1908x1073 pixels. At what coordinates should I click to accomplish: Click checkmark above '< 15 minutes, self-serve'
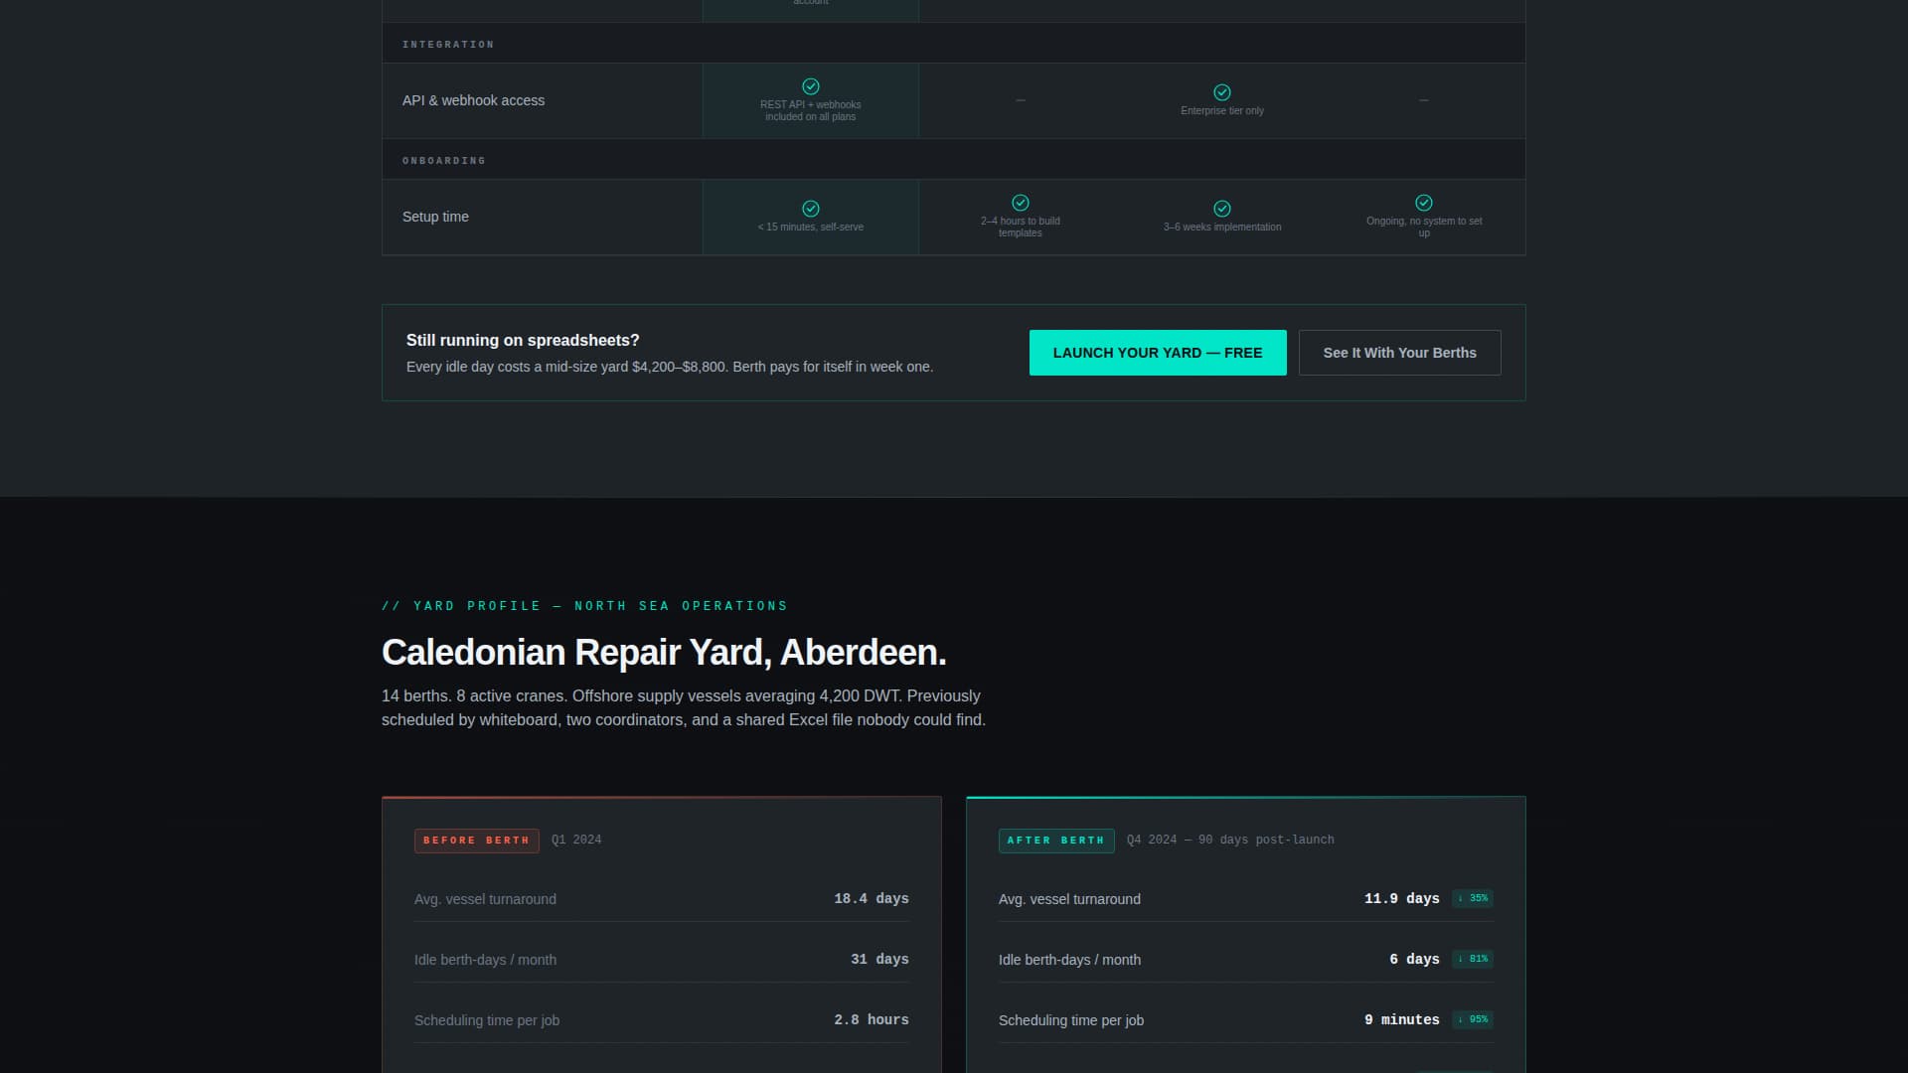tap(811, 209)
